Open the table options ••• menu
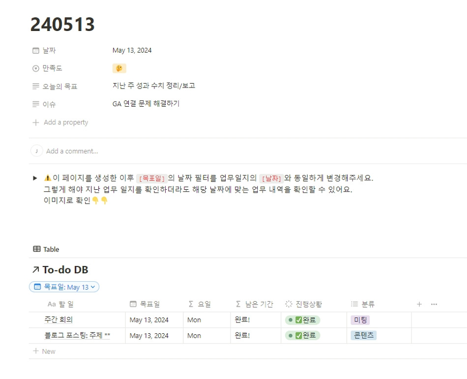 [434, 304]
